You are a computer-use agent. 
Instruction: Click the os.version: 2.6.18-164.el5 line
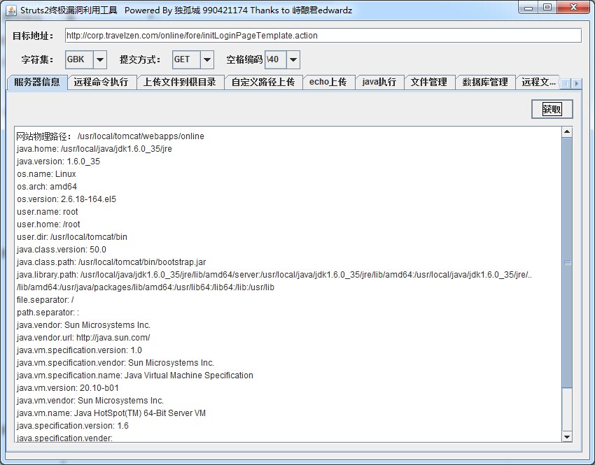[x=66, y=199]
